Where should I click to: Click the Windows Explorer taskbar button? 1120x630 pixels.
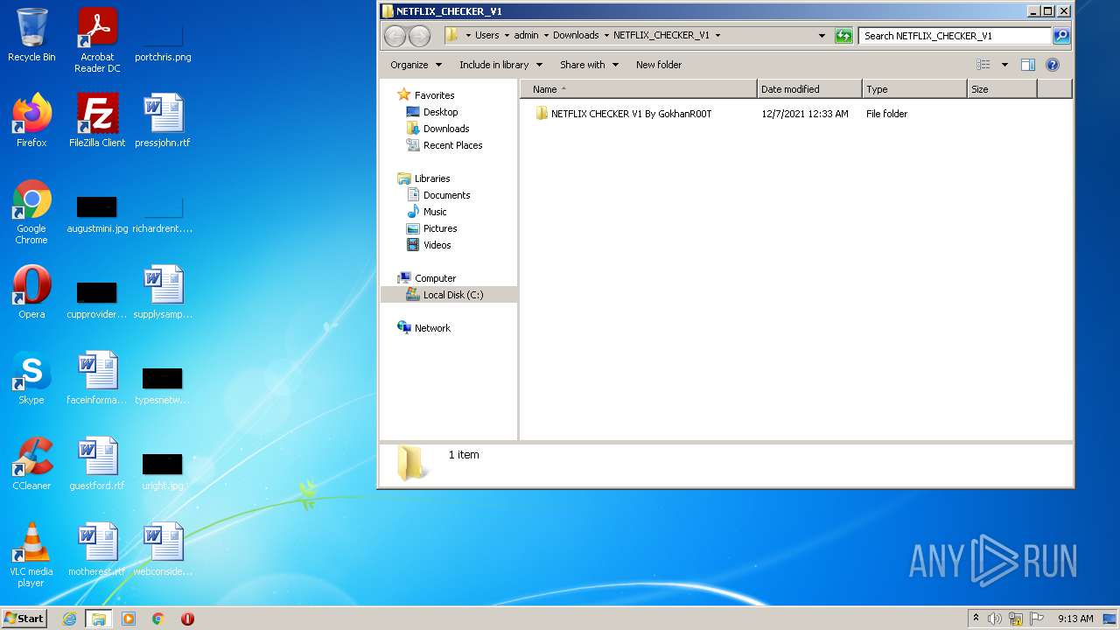click(99, 619)
